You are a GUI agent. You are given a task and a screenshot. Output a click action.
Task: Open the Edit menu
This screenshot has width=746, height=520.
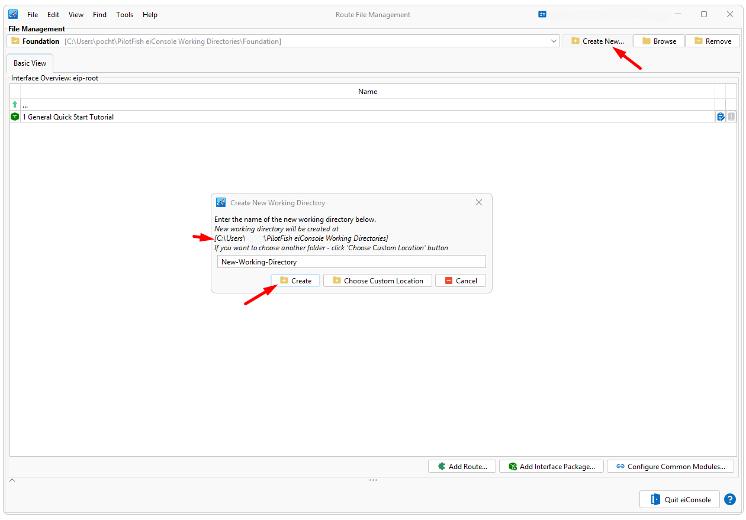coord(53,14)
